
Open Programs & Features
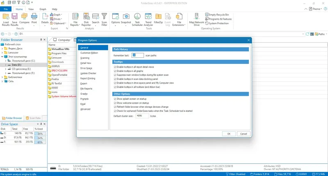[219, 19]
